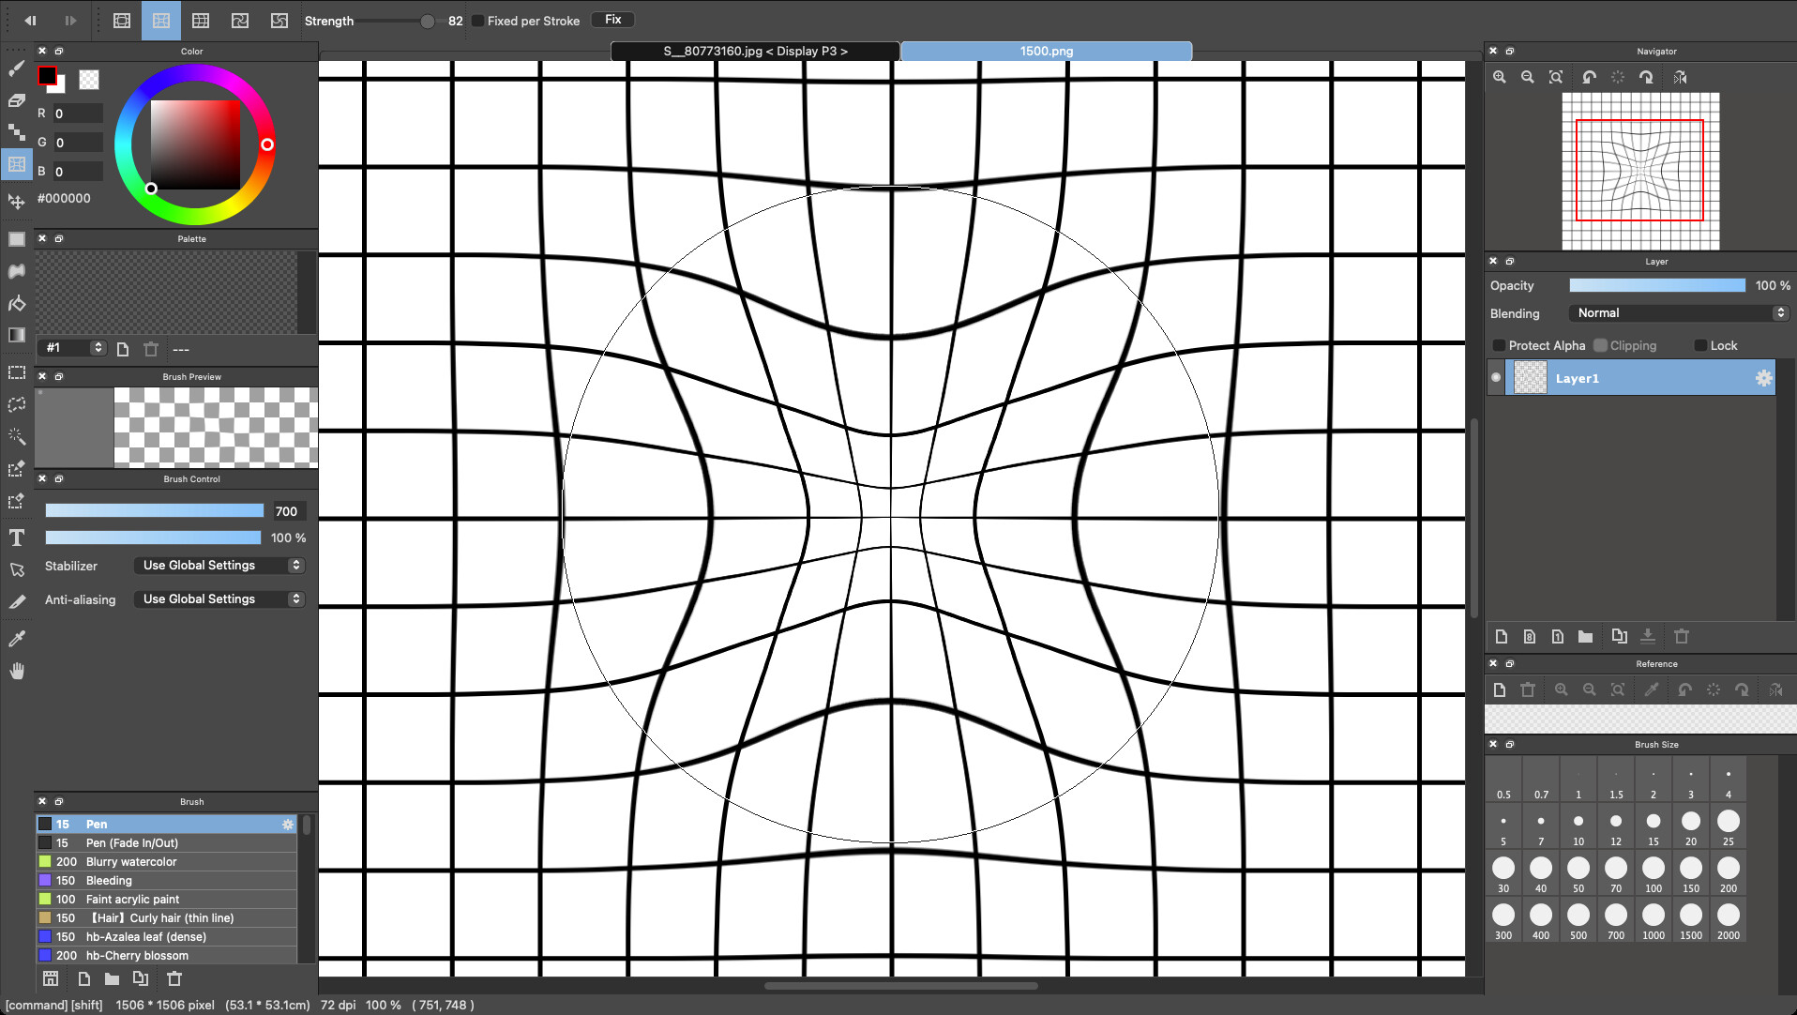The height and width of the screenshot is (1015, 1797).
Task: Select the Brush tool in the toolbar
Action: (16, 68)
